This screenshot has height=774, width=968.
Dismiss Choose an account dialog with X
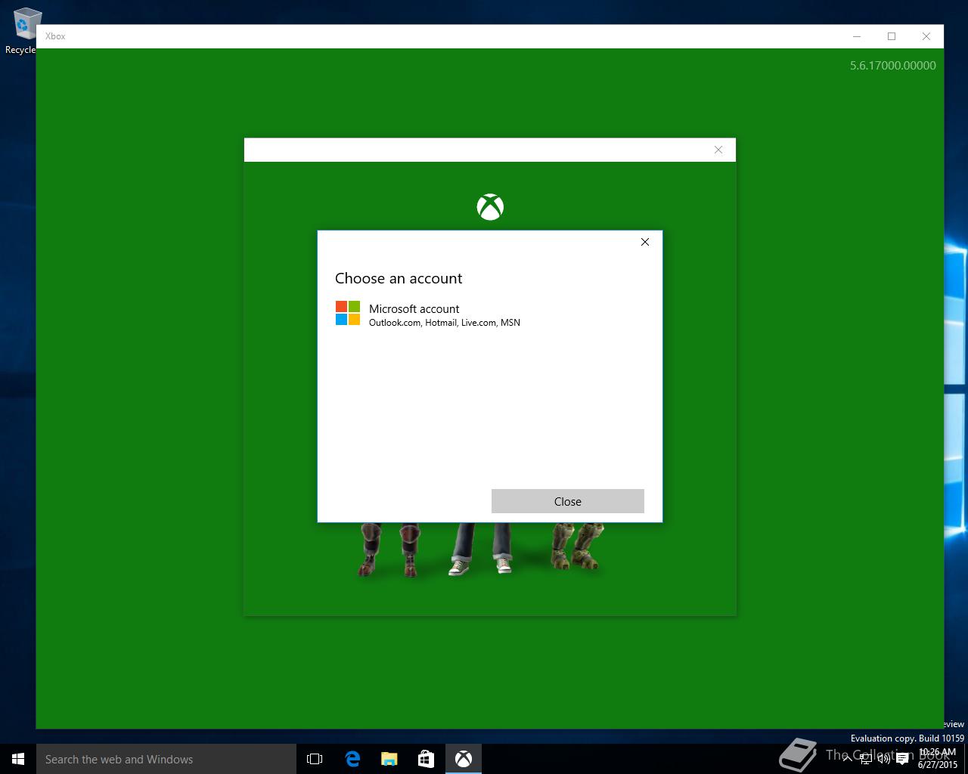[645, 242]
